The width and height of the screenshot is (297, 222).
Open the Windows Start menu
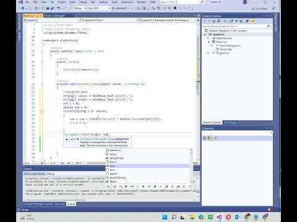[165, 217]
